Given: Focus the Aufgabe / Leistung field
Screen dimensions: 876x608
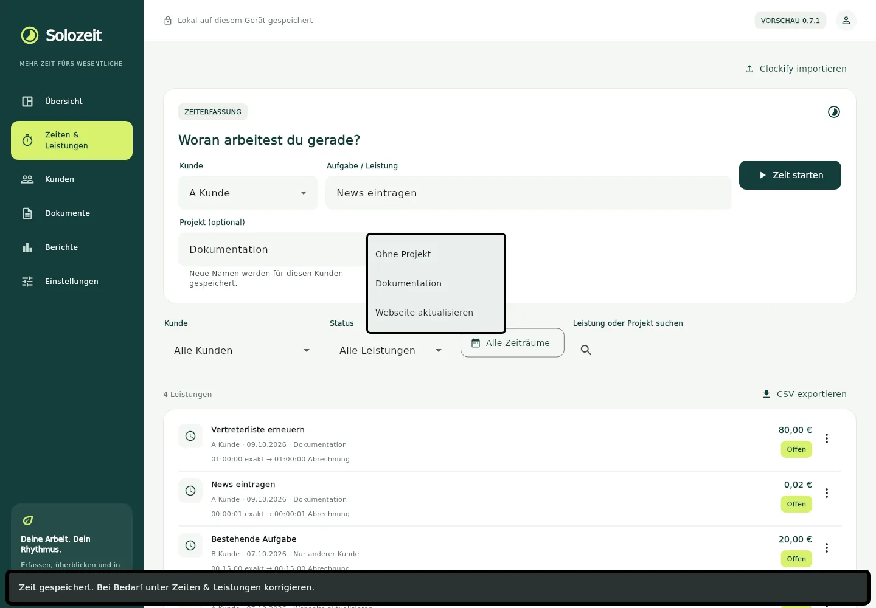Looking at the screenshot, I should tap(529, 193).
